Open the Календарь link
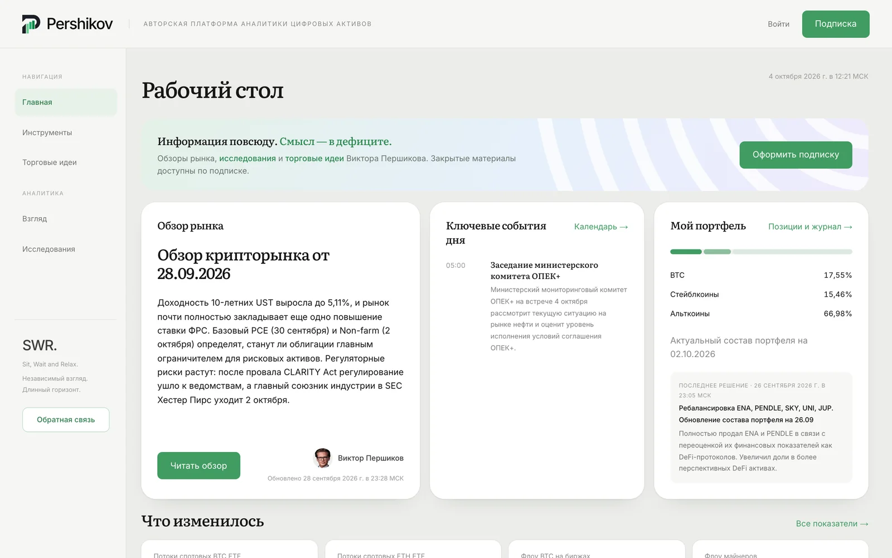 [x=601, y=227]
